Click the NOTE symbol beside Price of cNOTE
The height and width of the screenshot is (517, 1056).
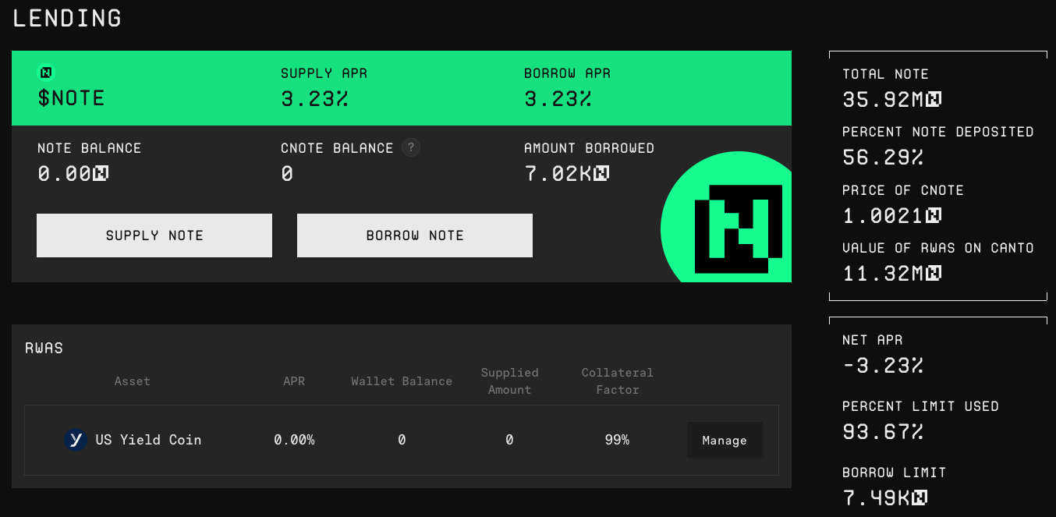click(x=934, y=215)
